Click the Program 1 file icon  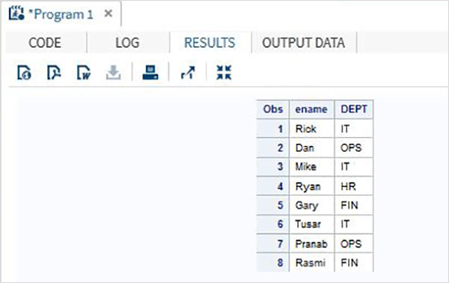coord(16,13)
